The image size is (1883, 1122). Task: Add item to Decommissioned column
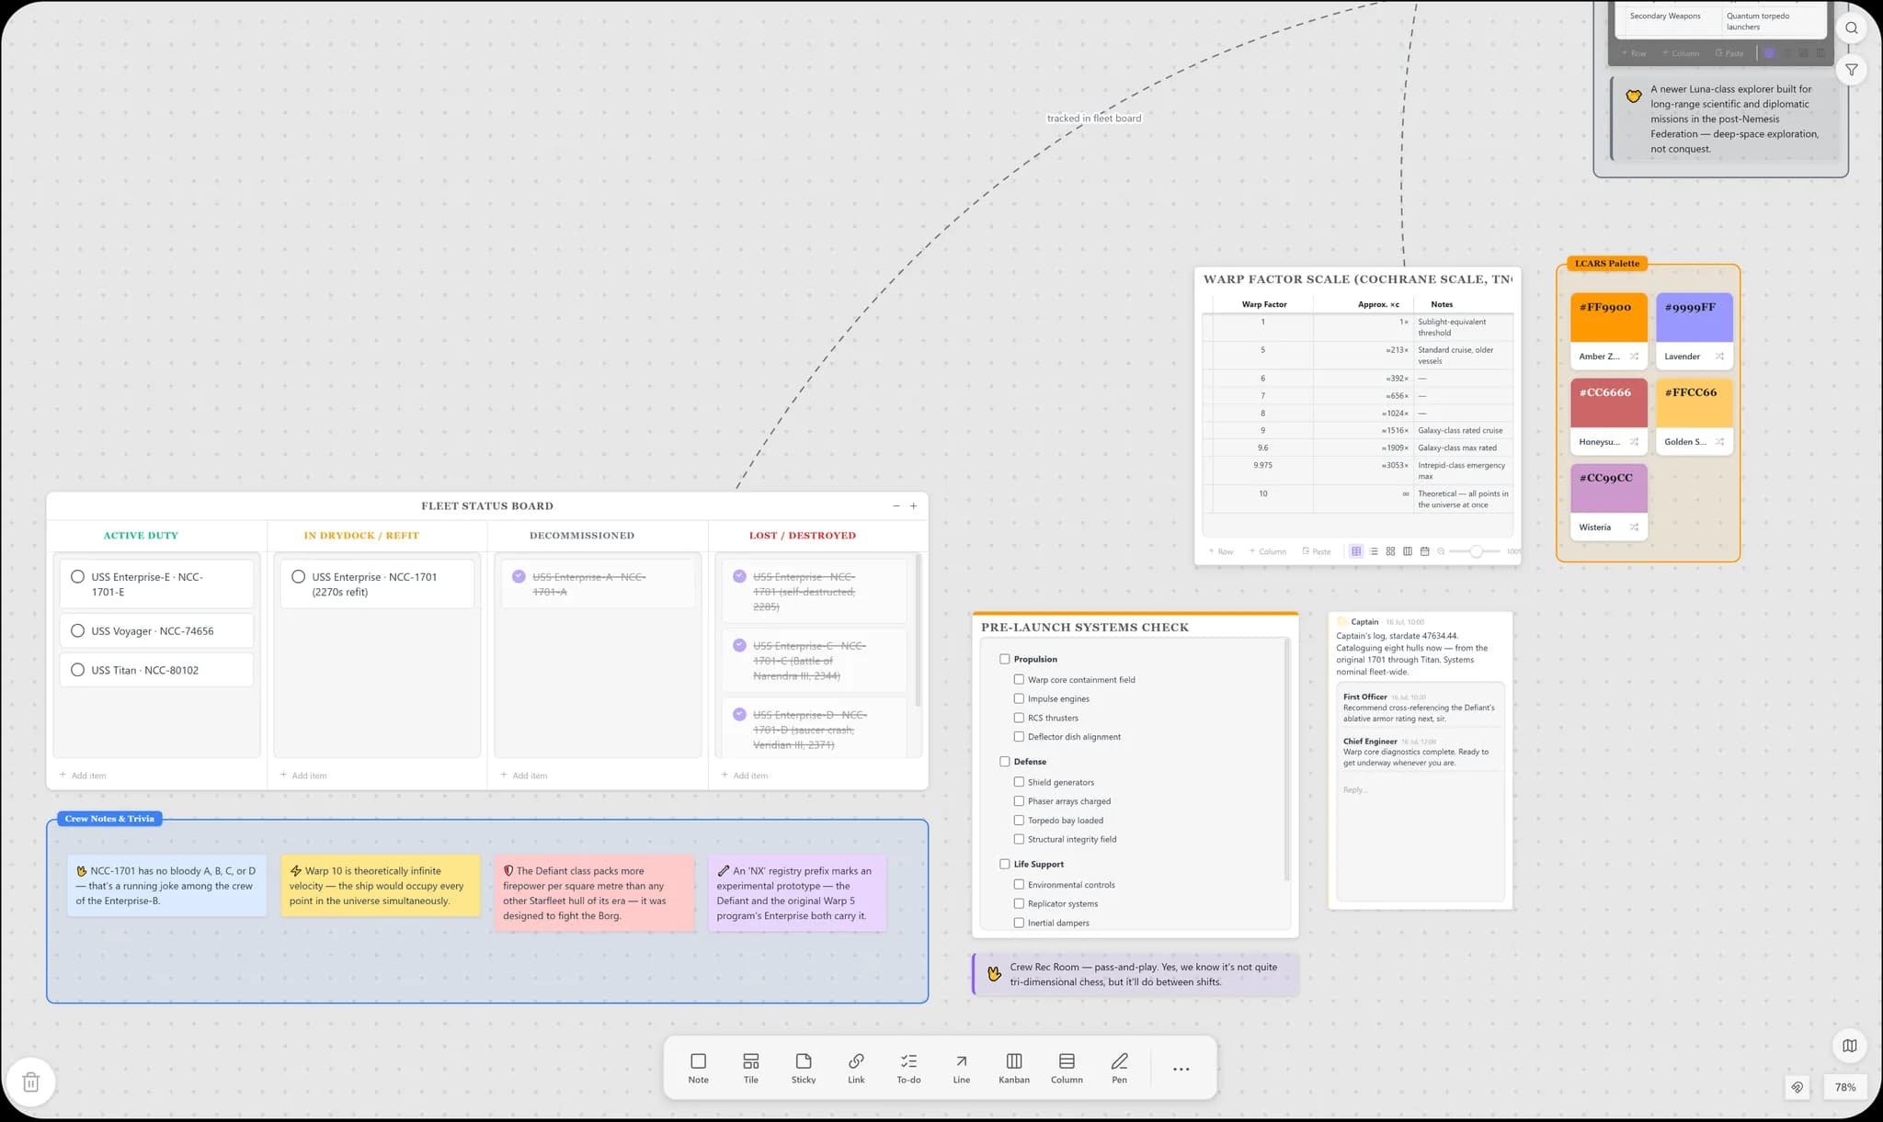pos(524,776)
